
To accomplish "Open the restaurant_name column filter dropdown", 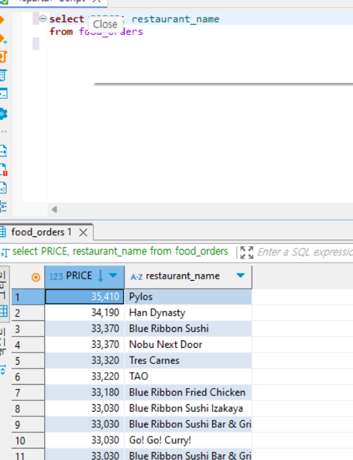I will click(x=240, y=275).
